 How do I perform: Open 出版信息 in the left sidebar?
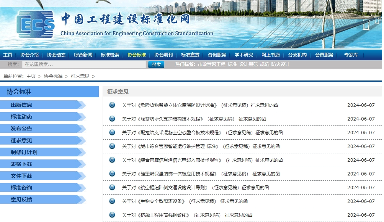click(x=21, y=105)
